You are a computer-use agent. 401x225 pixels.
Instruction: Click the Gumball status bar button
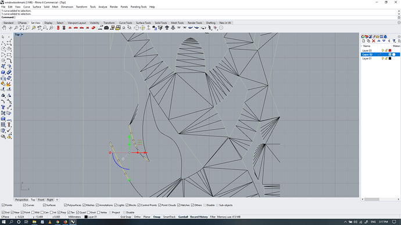(183, 217)
